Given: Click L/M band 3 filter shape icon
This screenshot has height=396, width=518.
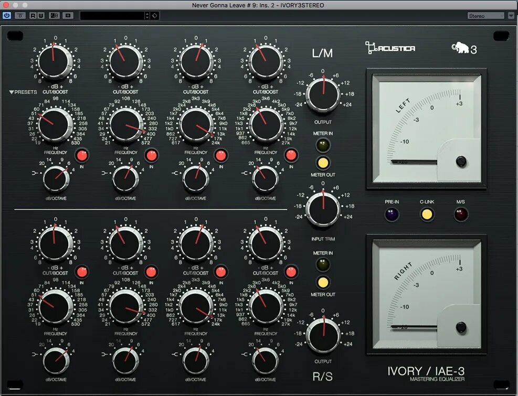Looking at the screenshot, I should [x=175, y=173].
